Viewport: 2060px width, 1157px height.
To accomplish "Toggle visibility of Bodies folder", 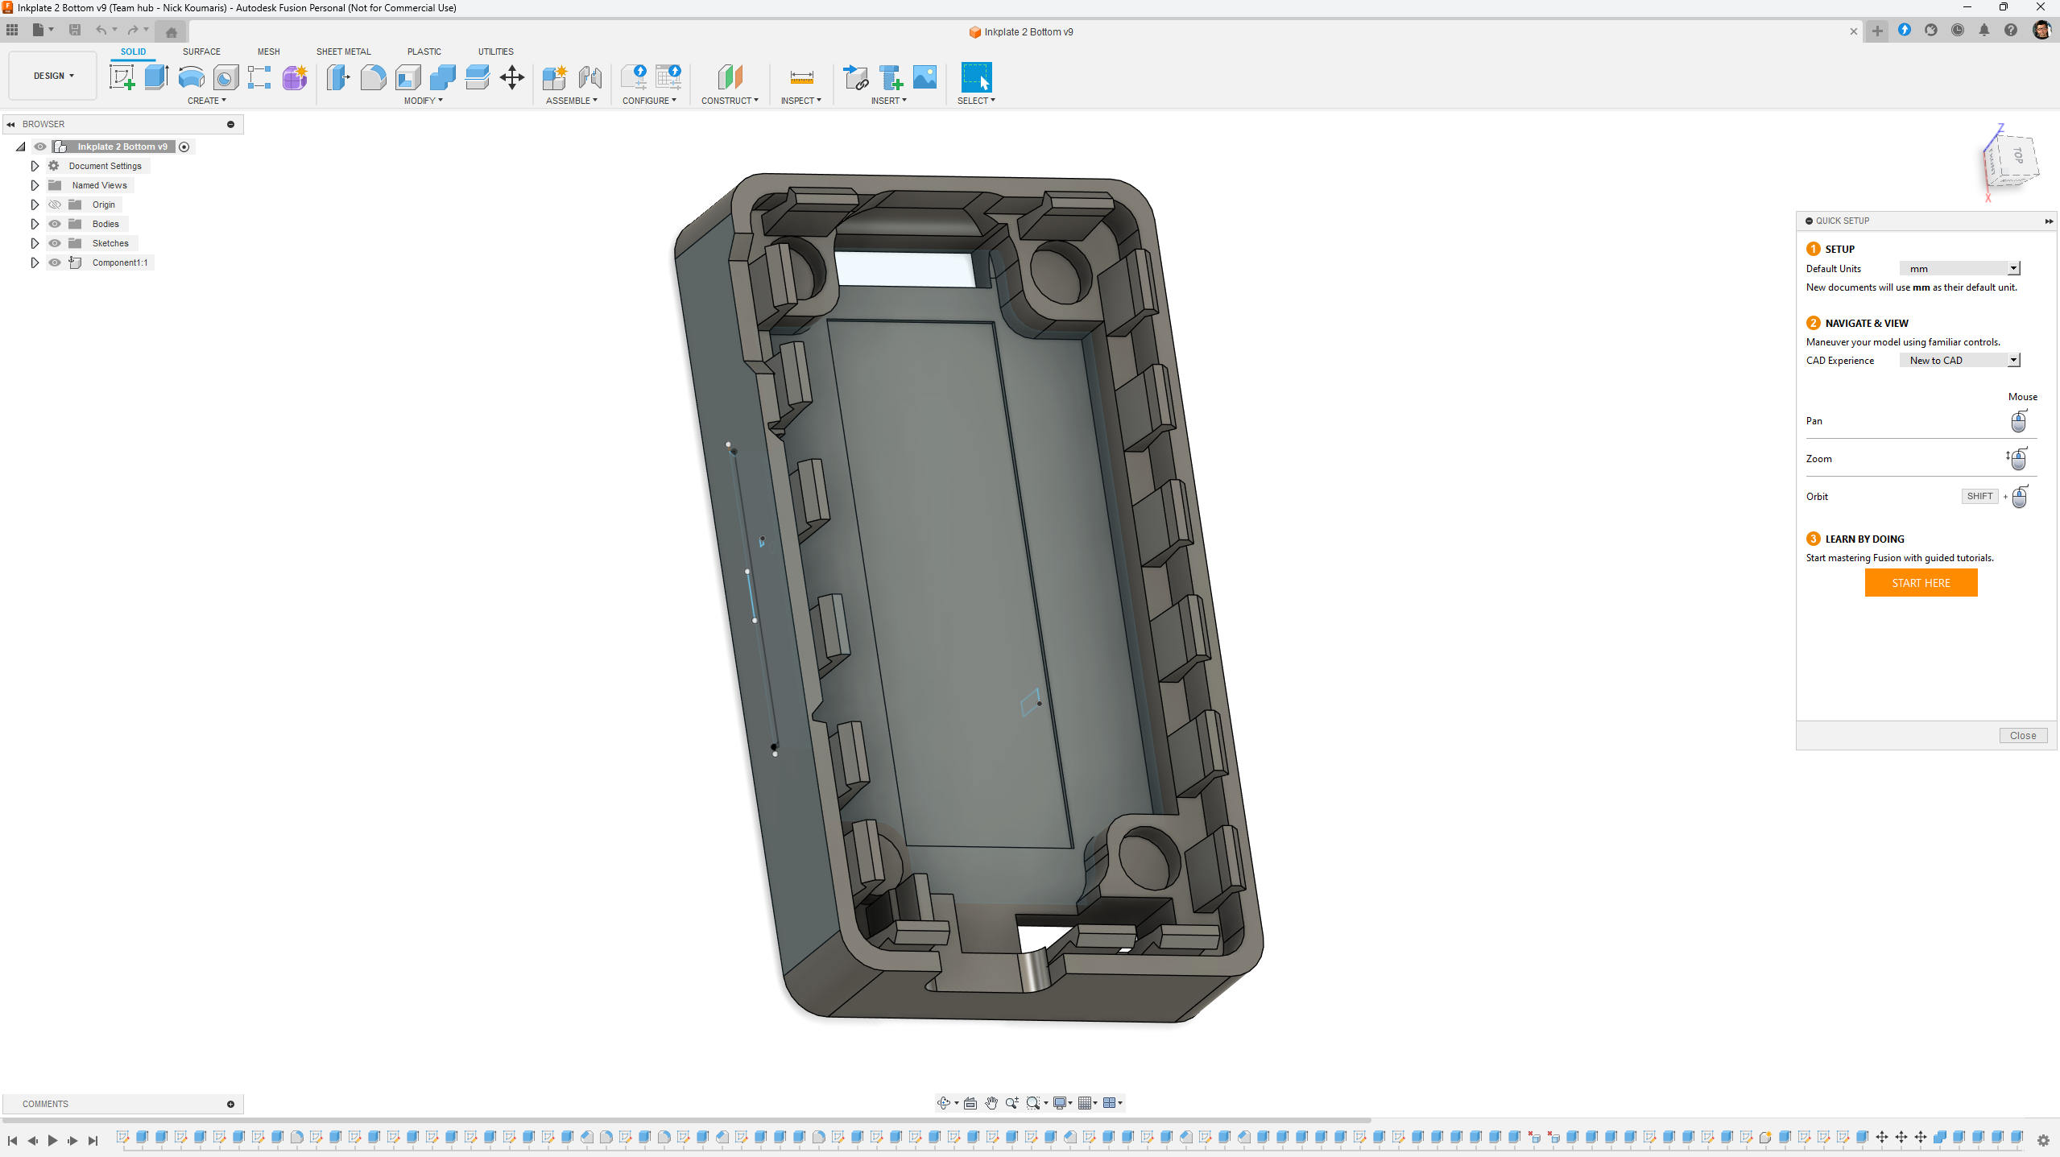I will 56,224.
